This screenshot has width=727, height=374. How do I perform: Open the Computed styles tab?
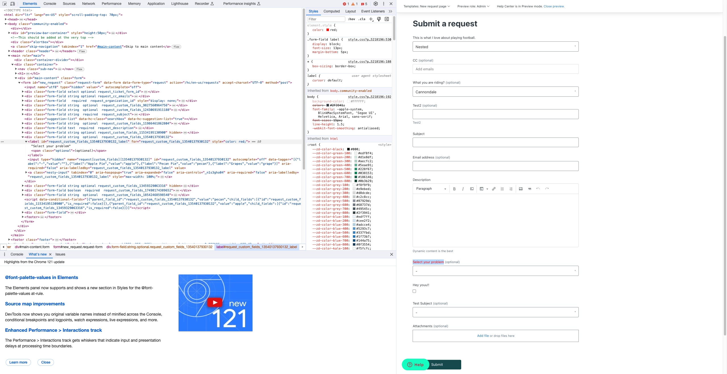coord(331,11)
